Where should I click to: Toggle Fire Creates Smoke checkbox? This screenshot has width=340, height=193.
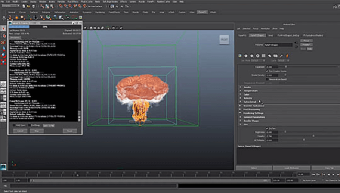pyautogui.click(x=267, y=71)
